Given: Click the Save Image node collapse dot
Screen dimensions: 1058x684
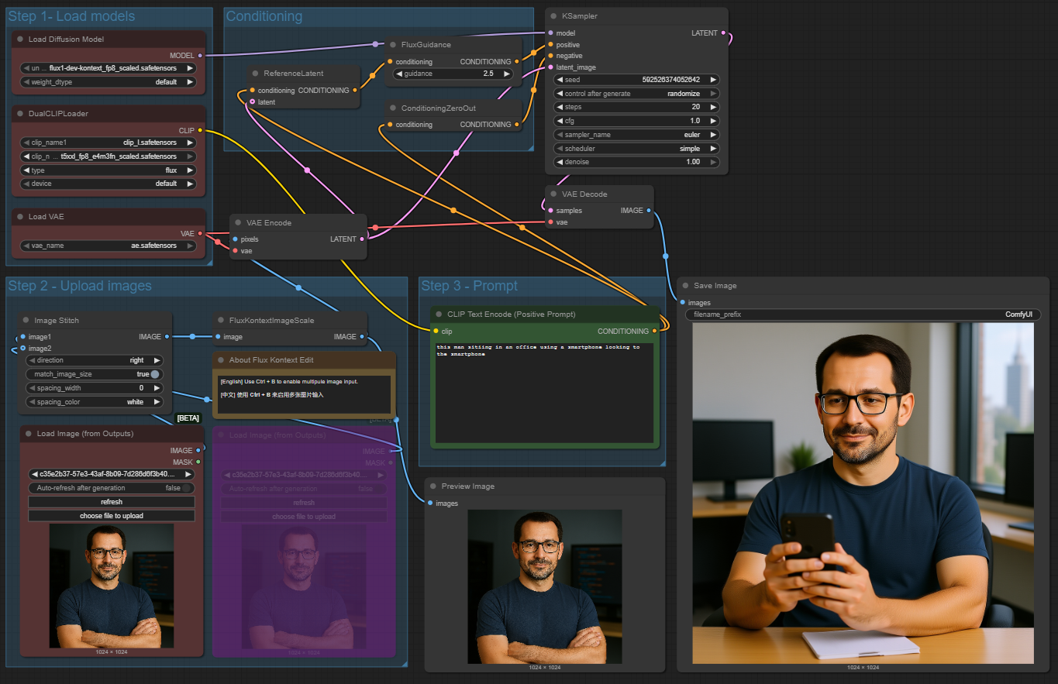Looking at the screenshot, I should coord(685,286).
